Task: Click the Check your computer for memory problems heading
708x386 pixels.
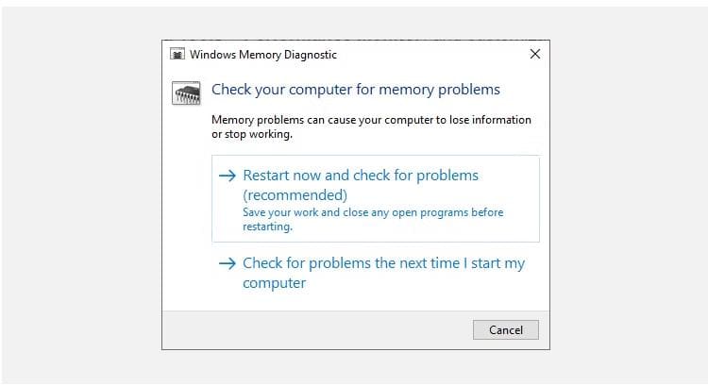Action: click(356, 90)
